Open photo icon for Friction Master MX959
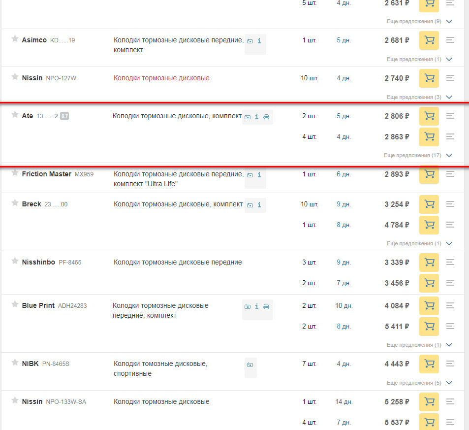 [x=250, y=175]
